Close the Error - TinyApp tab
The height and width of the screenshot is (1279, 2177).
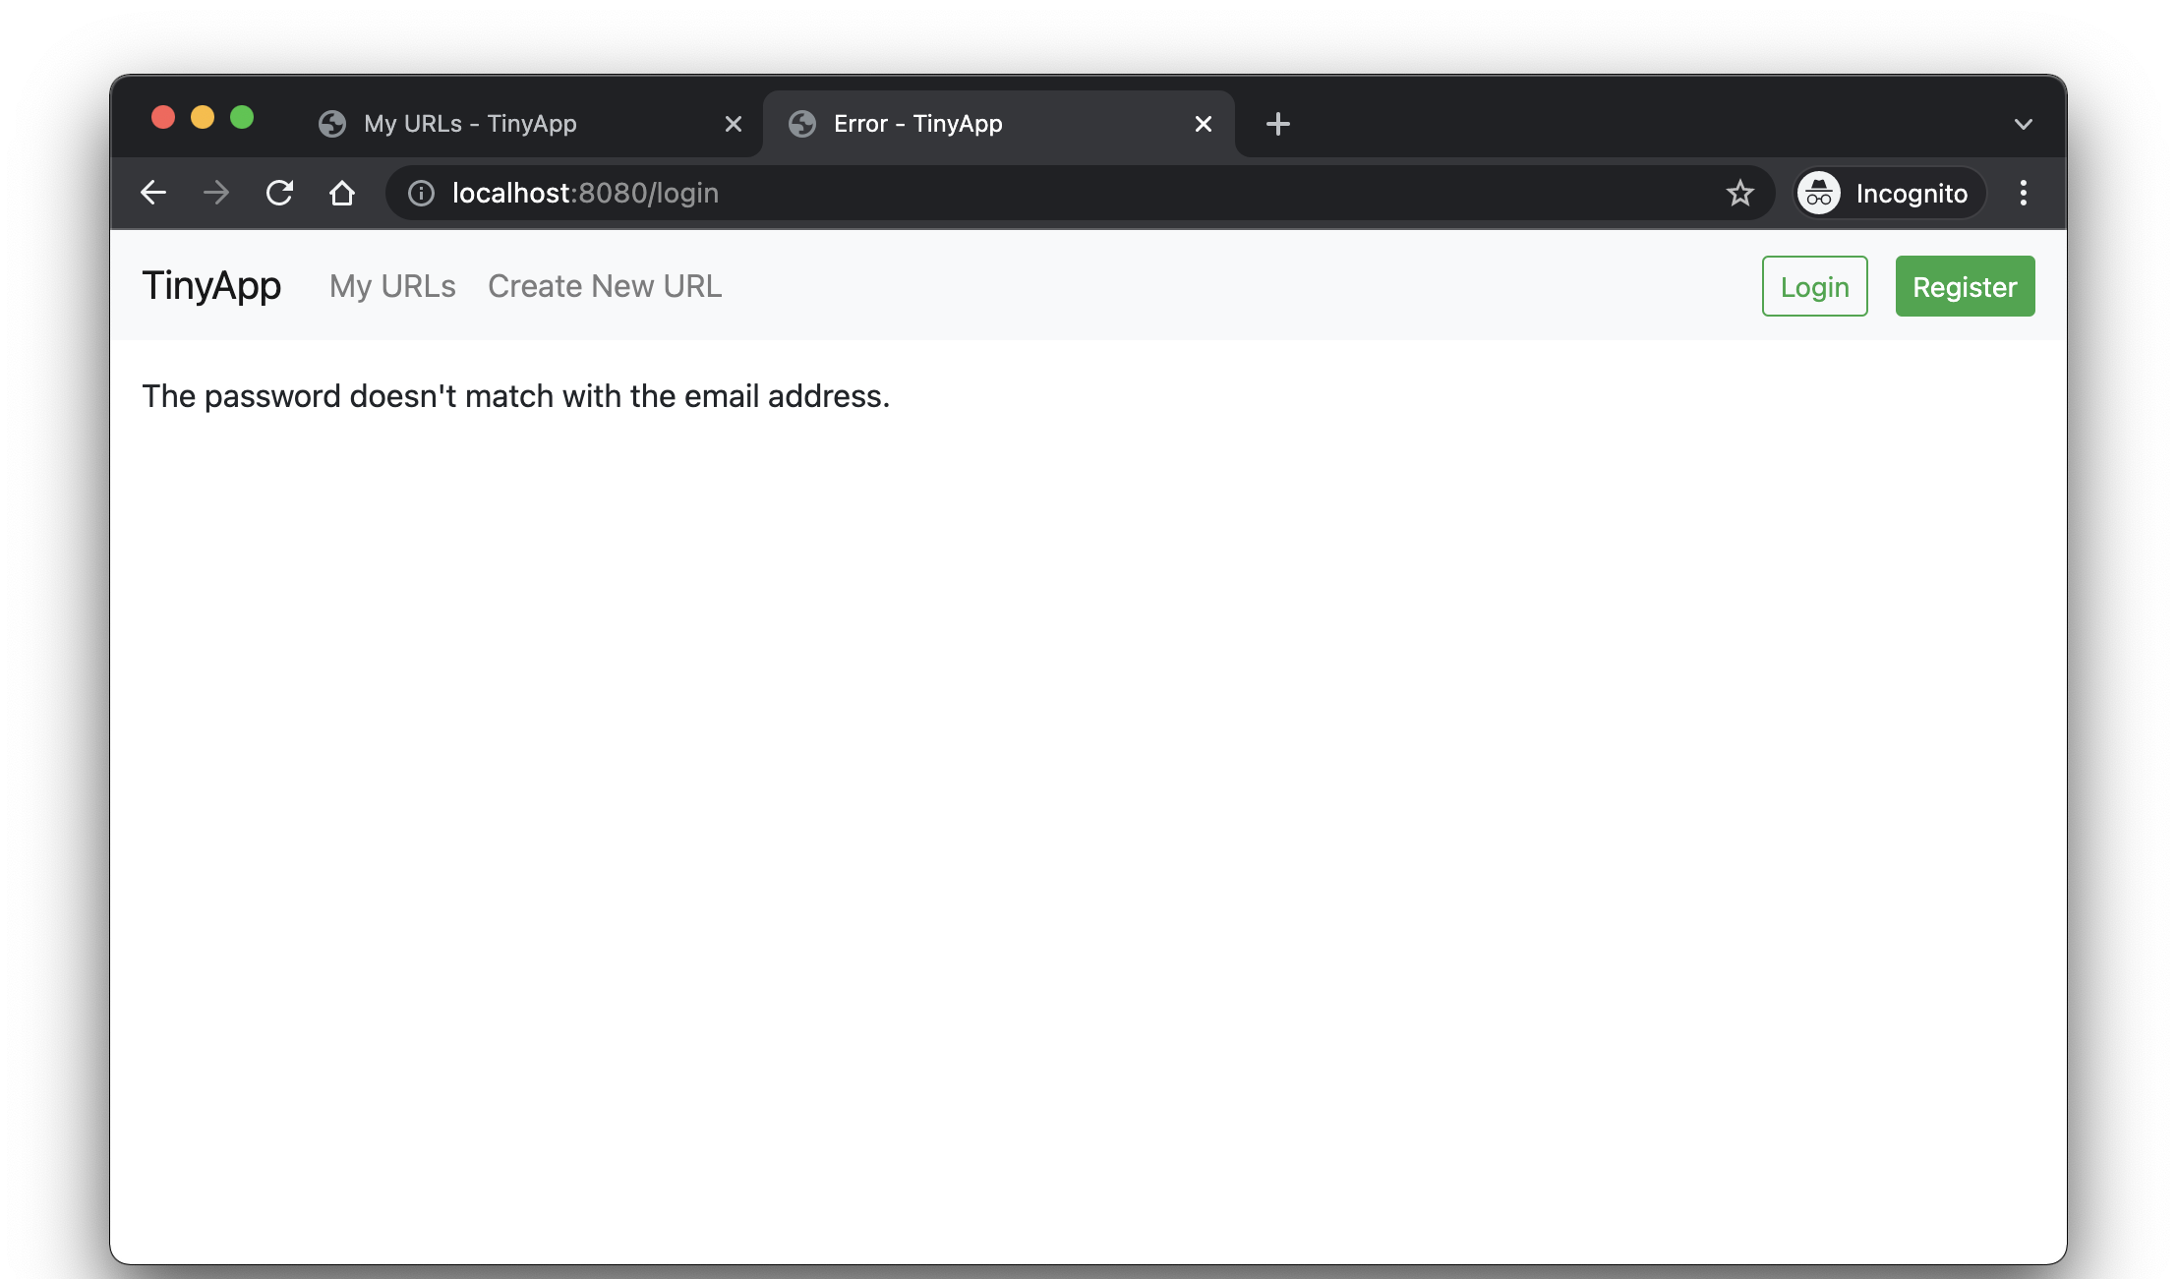click(x=1203, y=124)
